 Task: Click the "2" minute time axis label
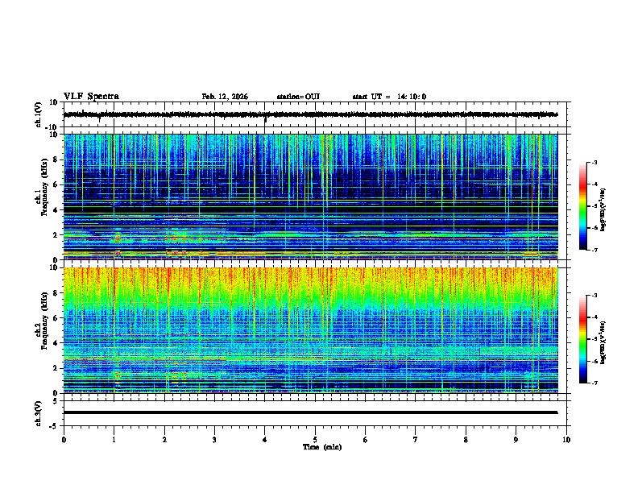(164, 440)
